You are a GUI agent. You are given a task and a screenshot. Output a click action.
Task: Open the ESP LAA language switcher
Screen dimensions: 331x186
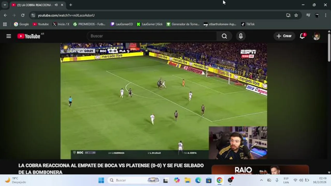(x=286, y=180)
